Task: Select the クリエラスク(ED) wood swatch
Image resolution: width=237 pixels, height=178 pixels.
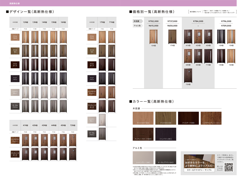Action: 143,118
